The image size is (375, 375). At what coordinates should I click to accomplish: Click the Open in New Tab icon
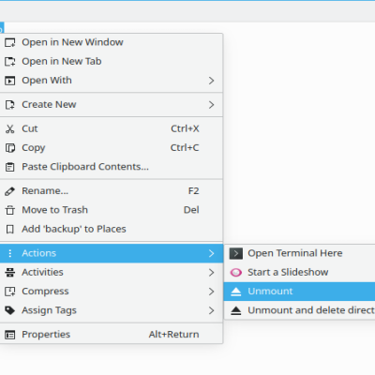pyautogui.click(x=10, y=62)
